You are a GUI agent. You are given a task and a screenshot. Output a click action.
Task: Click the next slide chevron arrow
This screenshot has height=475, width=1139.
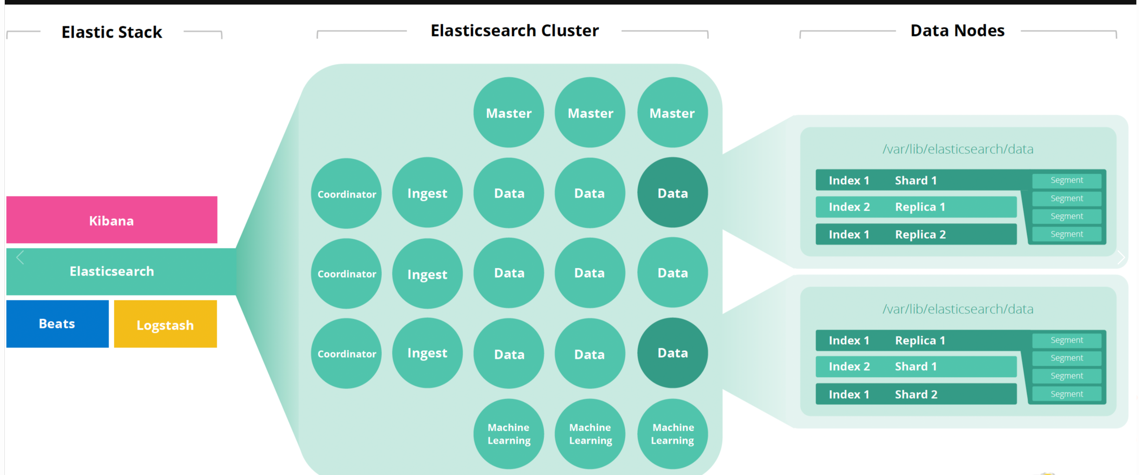point(1121,257)
